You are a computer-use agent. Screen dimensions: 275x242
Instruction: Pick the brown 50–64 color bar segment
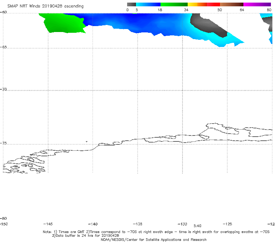232,4
